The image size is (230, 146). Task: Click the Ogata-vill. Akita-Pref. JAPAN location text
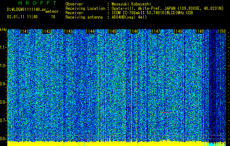143,8
